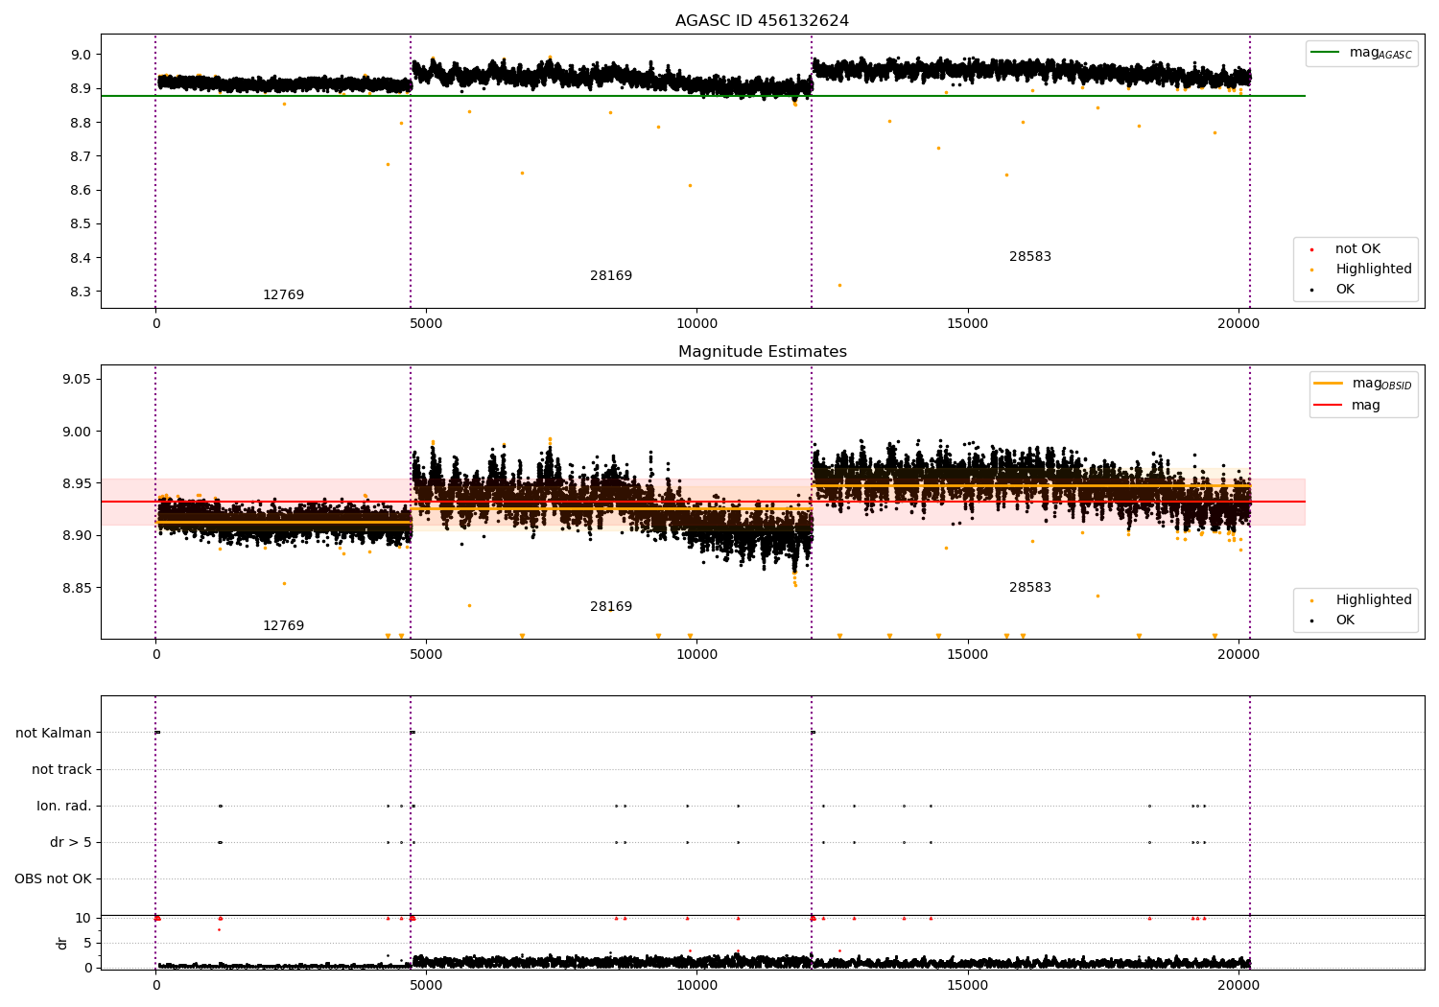Click the '10' tick on the dr axis
Screen dimensions: 1439x1007
pos(83,918)
